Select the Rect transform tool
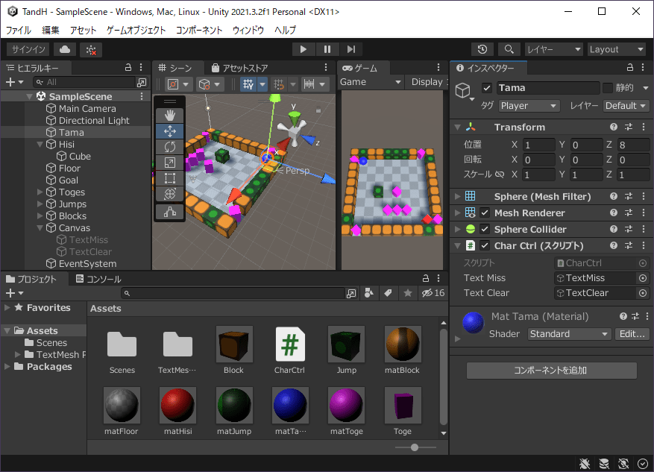Screen dimensions: 654x472 coord(170,178)
